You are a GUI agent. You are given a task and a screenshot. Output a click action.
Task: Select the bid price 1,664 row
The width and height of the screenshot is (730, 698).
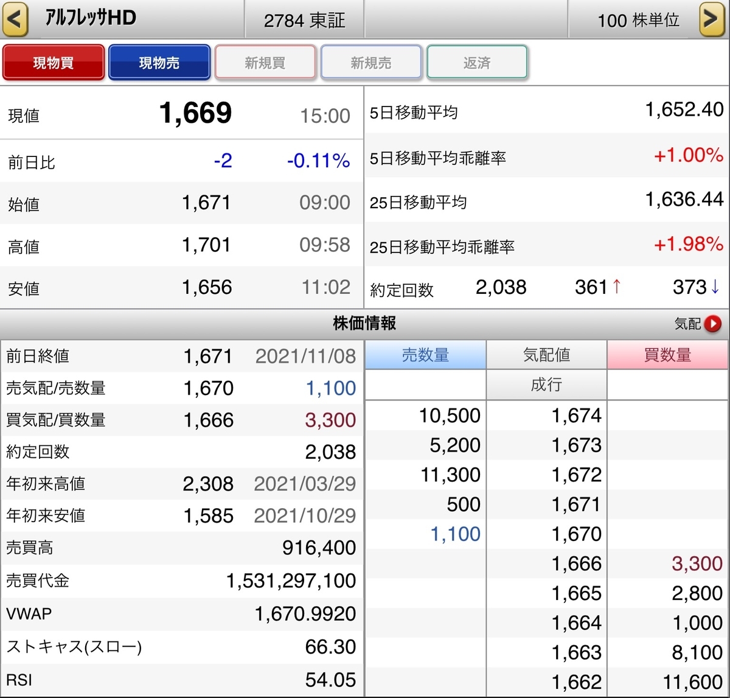546,623
